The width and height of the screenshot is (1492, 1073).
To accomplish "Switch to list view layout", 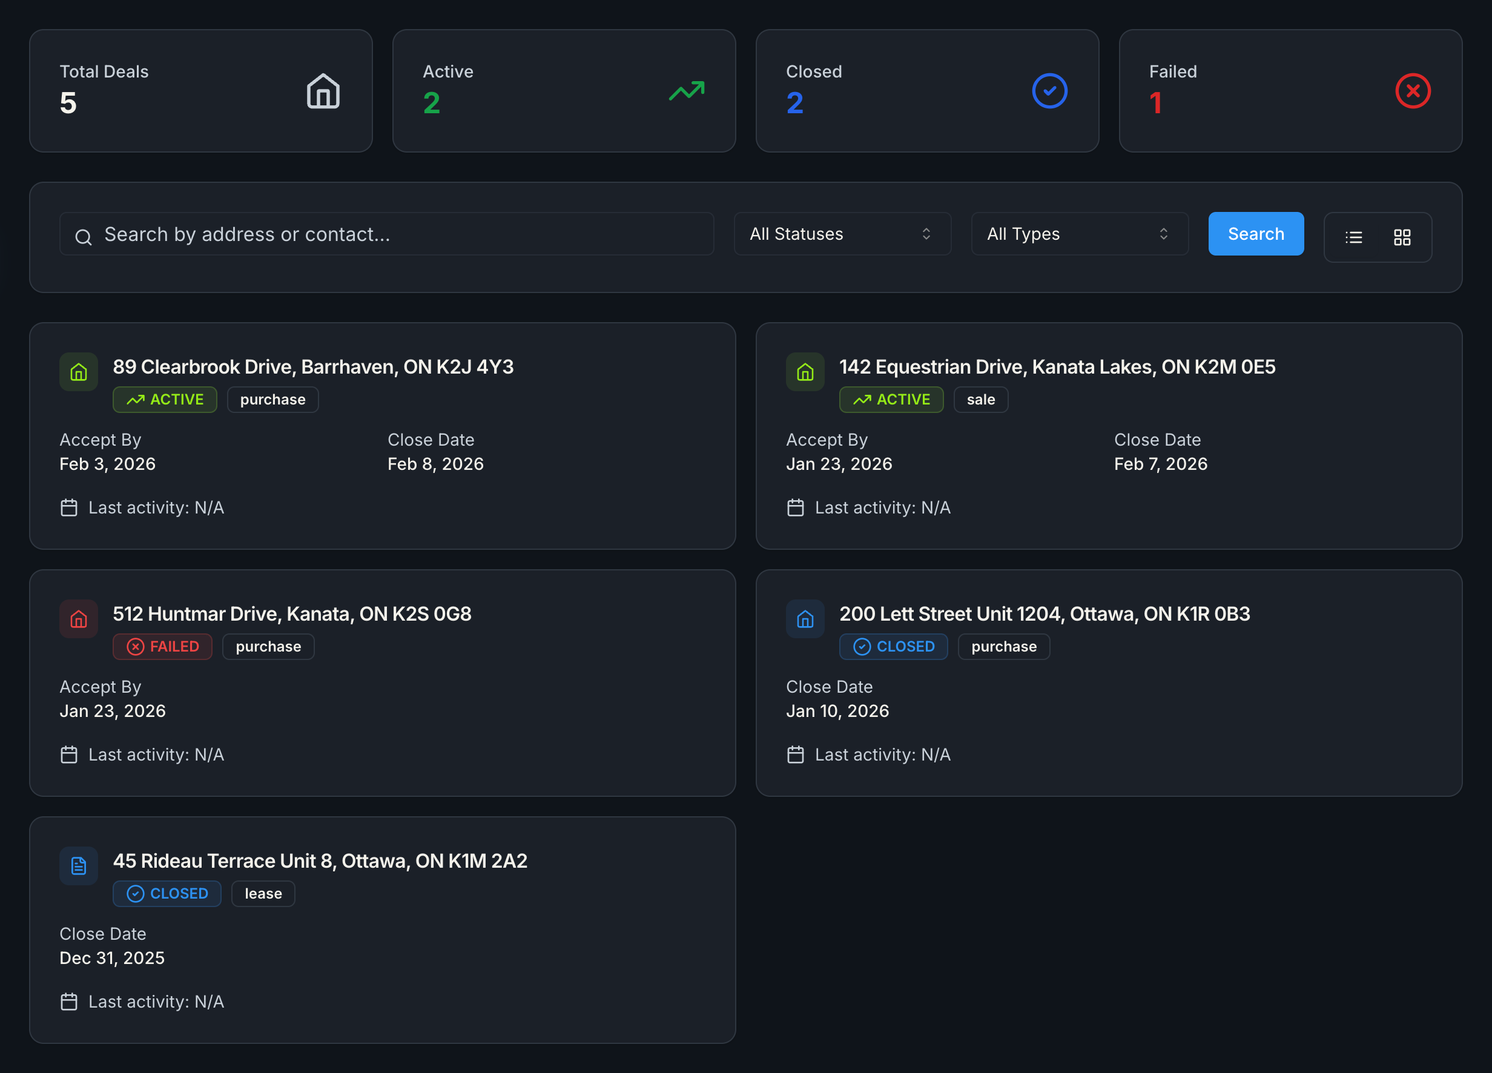I will (x=1353, y=237).
